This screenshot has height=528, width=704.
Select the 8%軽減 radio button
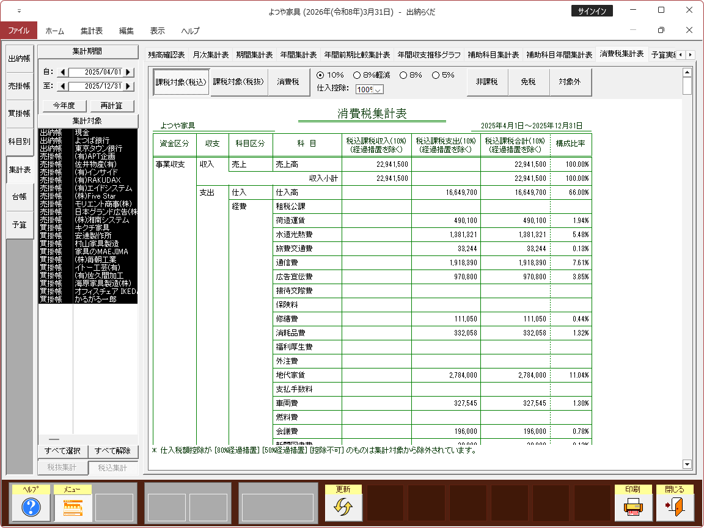[x=357, y=75]
